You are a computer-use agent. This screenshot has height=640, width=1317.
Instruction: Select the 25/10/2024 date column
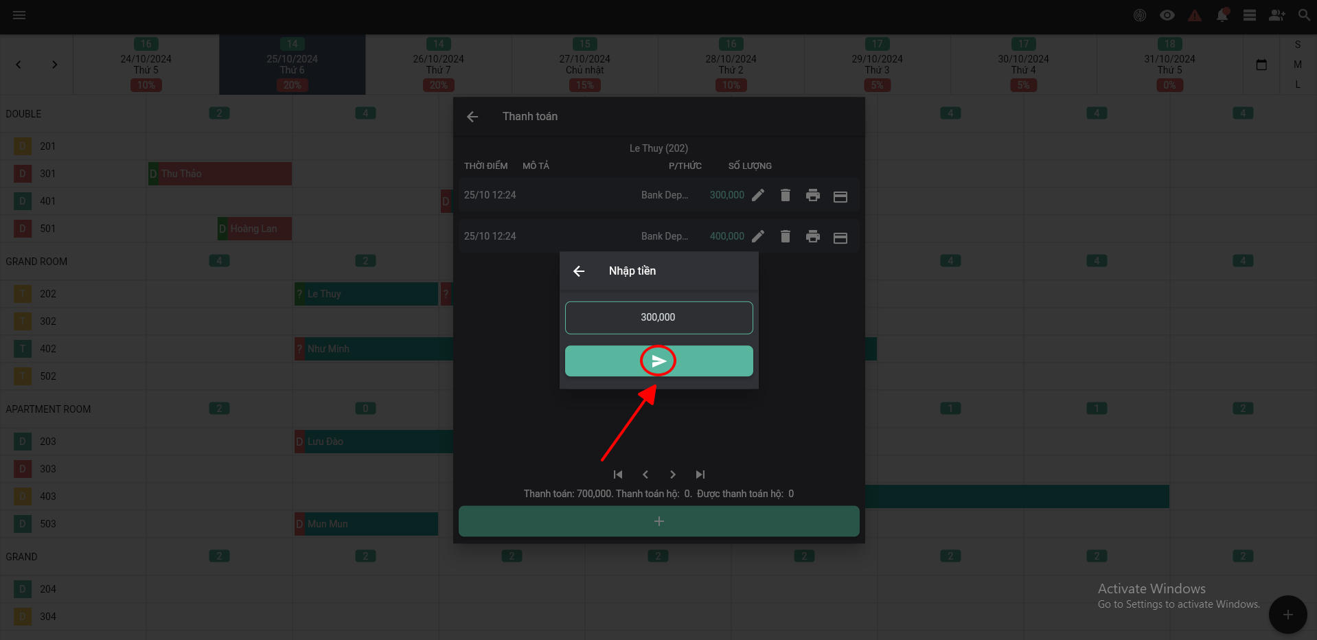[293, 65]
